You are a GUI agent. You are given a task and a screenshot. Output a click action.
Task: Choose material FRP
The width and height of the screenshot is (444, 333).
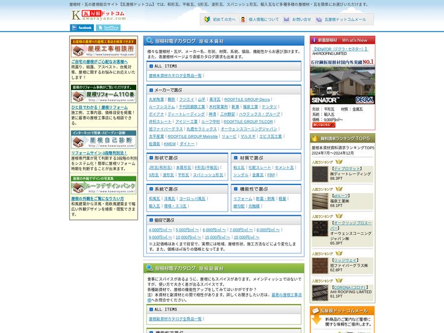pyautogui.click(x=271, y=175)
